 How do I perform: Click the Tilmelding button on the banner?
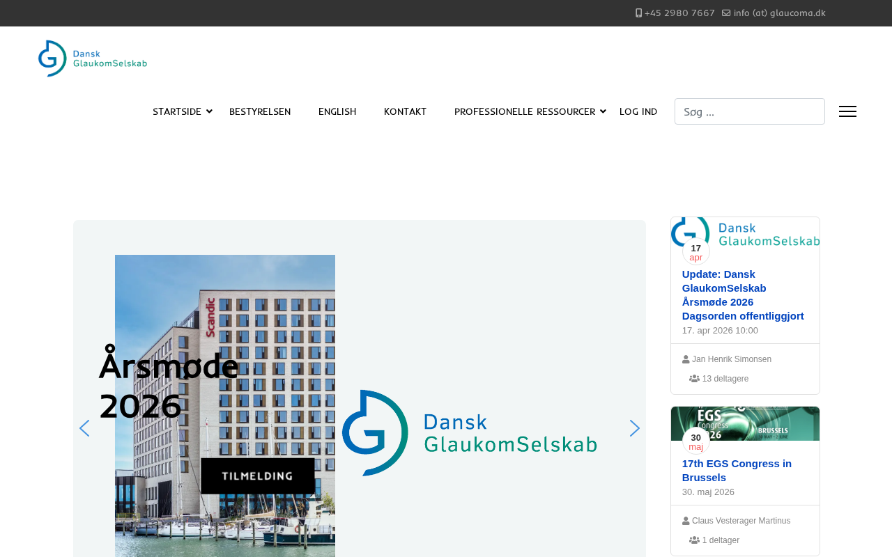[258, 476]
